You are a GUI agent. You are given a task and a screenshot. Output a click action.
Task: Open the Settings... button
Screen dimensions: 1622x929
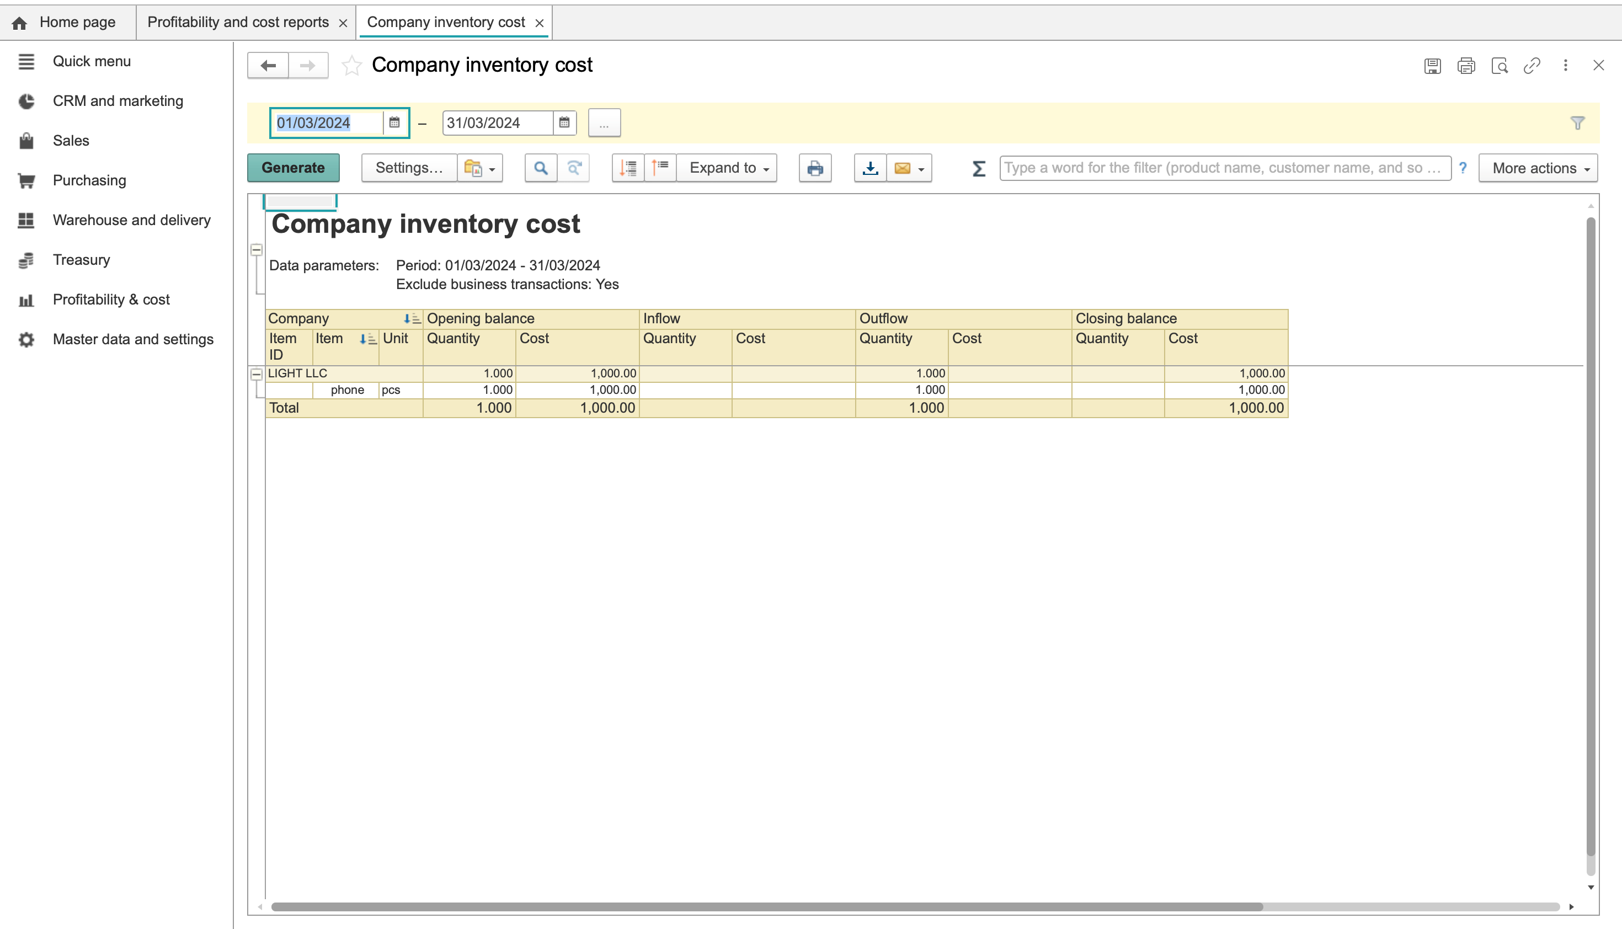[x=409, y=168]
